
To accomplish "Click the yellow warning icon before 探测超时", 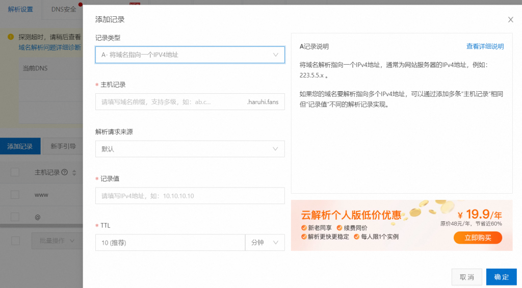I will tap(11, 37).
